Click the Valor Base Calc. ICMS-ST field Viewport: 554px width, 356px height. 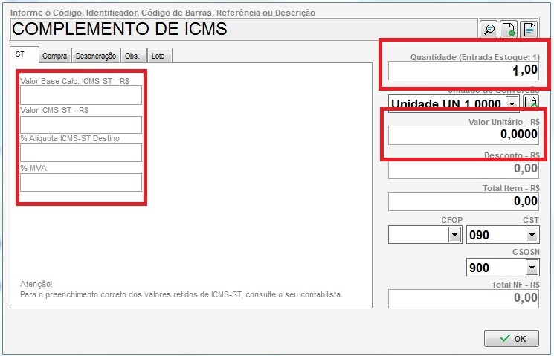[x=80, y=95]
